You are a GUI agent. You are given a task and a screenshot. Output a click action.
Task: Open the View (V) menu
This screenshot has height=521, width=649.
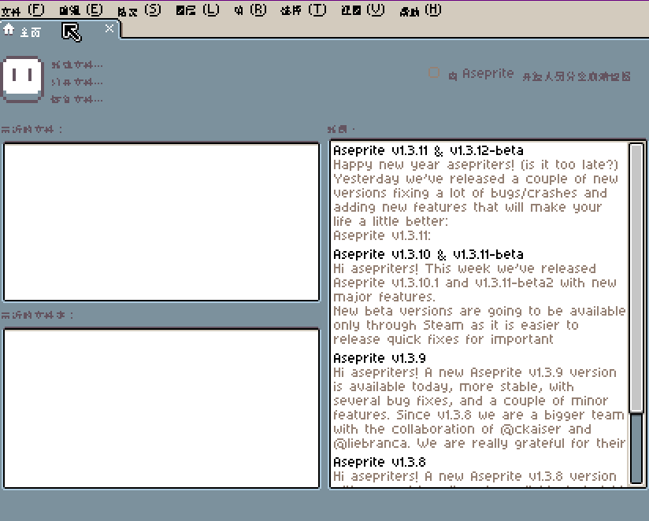pos(362,9)
